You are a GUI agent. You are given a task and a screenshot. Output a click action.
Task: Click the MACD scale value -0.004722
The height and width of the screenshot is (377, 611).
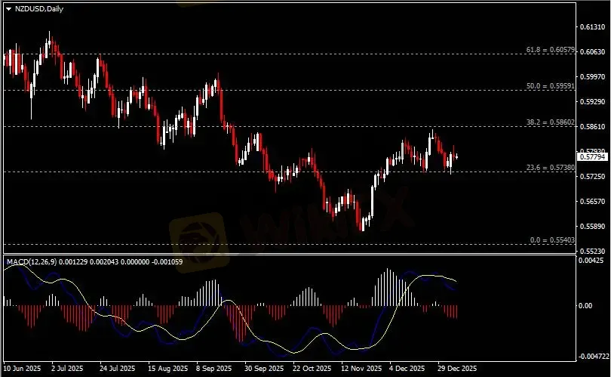click(594, 357)
